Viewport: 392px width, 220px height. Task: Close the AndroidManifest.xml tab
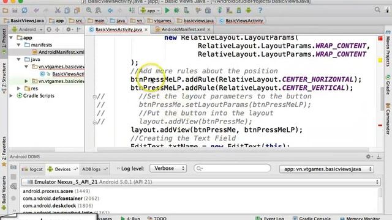(x=209, y=30)
